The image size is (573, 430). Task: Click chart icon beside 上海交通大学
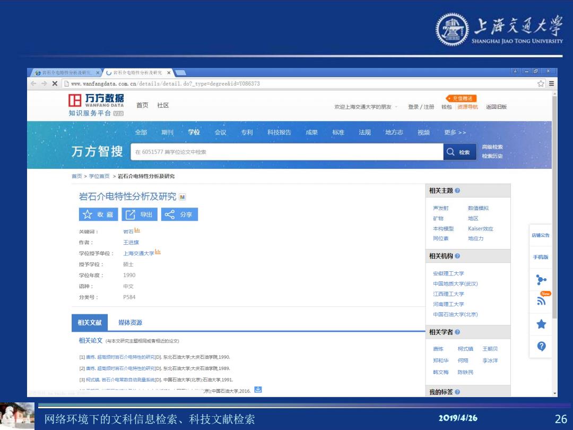point(158,252)
